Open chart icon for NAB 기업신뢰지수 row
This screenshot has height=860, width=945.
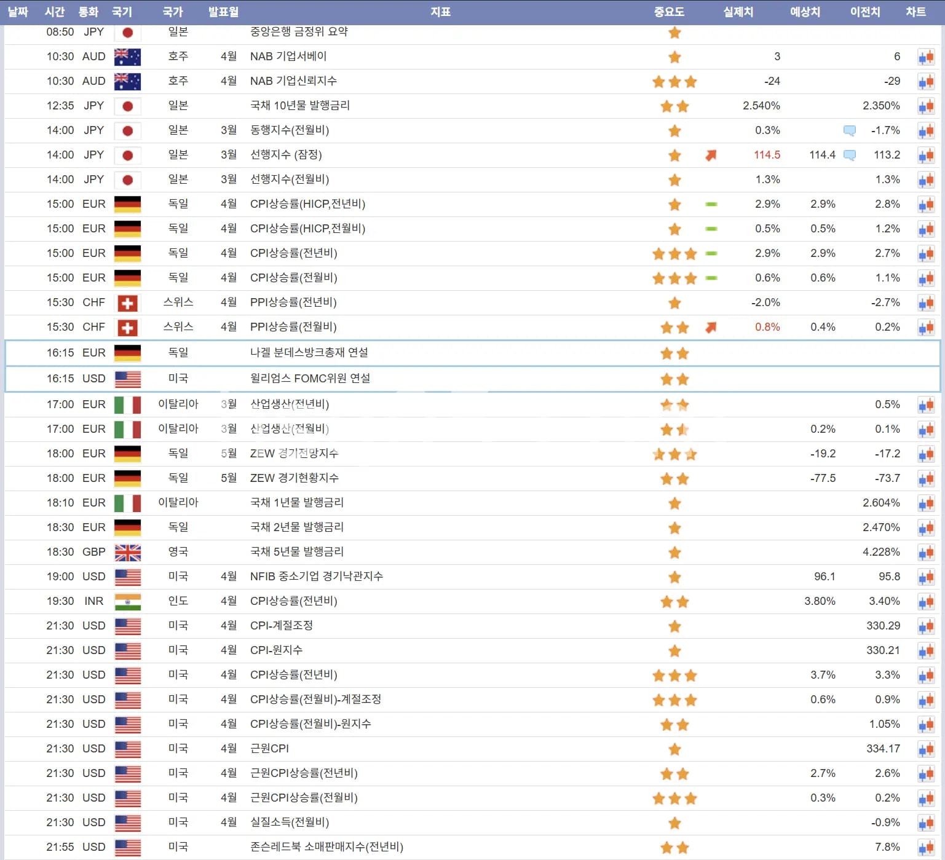(x=926, y=82)
